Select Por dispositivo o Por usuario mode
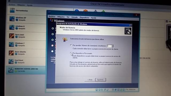 click(71, 53)
